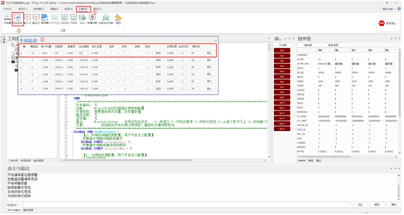Open the axis dropdown showing 0
Image resolution: width=404 pixels, height=215 pixels.
pos(24,53)
